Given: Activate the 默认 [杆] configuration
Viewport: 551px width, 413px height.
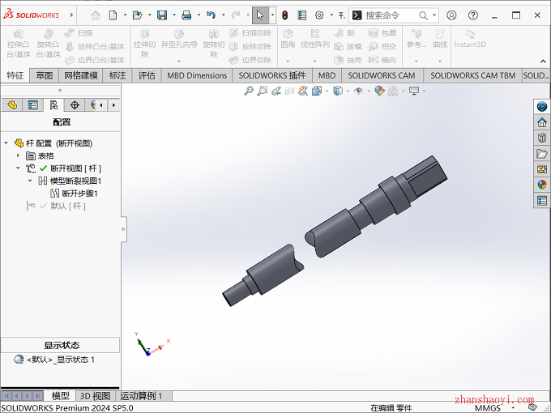Looking at the screenshot, I should coord(67,206).
